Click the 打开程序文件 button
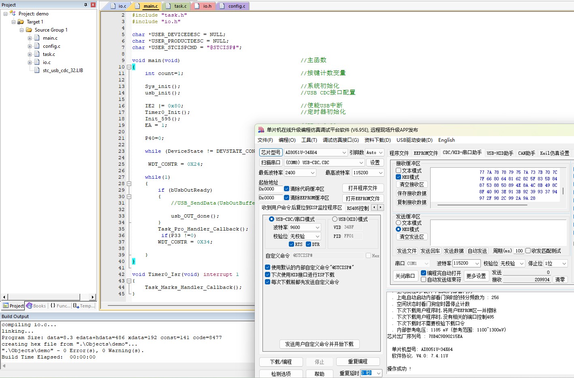This screenshot has height=378, width=574. [x=363, y=188]
